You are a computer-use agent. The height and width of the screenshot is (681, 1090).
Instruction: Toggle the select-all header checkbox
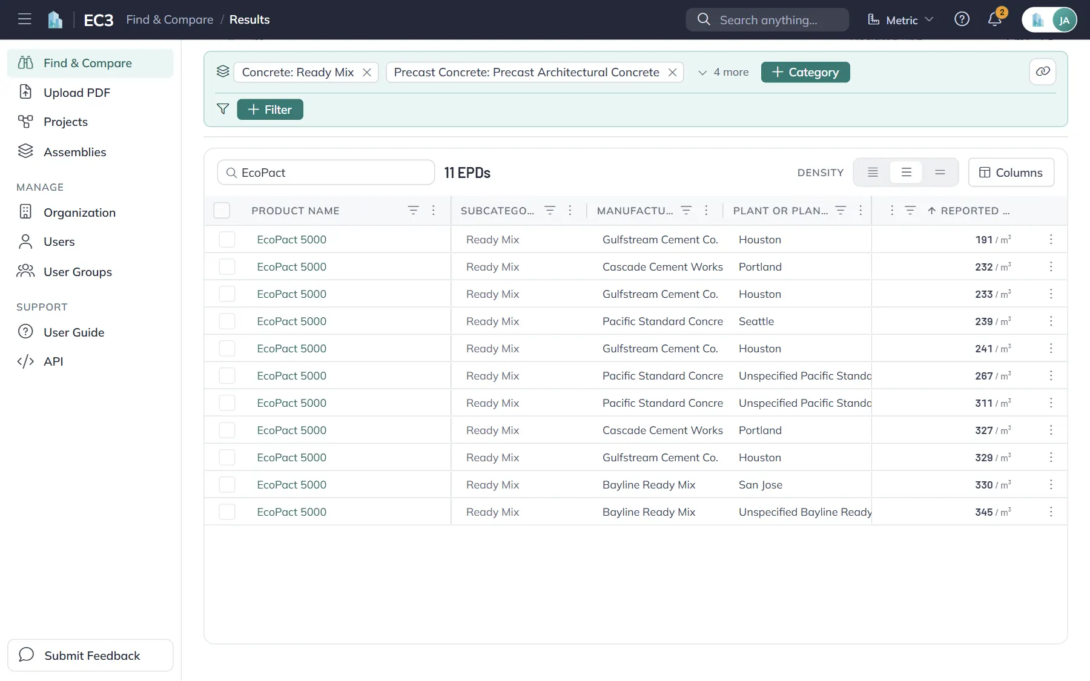tap(222, 210)
